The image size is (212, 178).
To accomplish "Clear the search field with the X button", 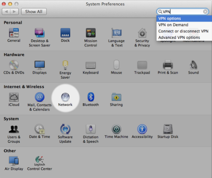I will point(205,12).
